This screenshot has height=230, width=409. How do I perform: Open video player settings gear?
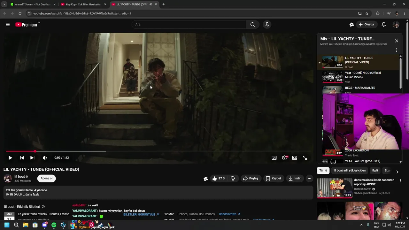click(284, 158)
